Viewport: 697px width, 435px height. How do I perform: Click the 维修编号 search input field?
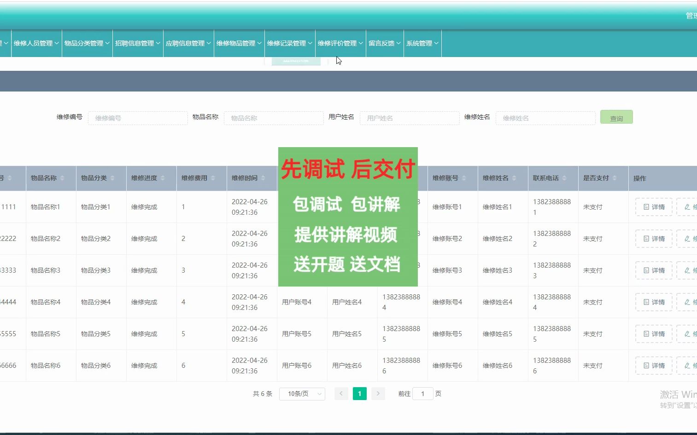(x=137, y=118)
